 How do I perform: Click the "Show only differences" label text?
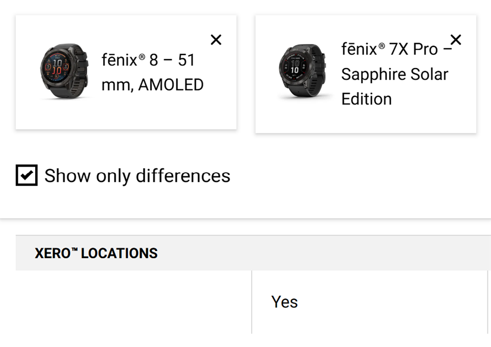click(137, 176)
